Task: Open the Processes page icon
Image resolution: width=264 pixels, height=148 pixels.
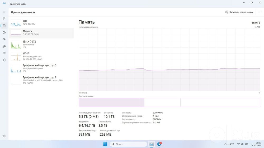Action: pyautogui.click(x=4, y=19)
